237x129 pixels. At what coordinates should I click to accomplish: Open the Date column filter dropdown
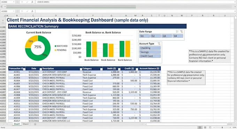pyautogui.click(x=41, y=69)
